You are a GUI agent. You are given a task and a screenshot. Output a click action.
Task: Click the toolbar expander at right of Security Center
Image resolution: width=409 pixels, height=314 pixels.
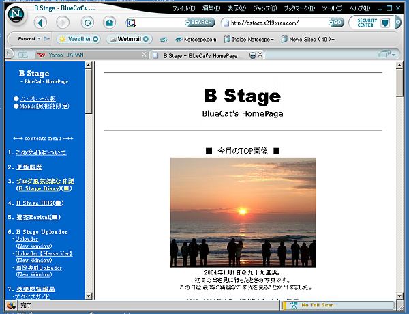398,23
